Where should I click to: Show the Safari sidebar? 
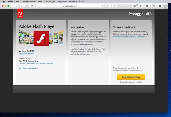[22, 6]
